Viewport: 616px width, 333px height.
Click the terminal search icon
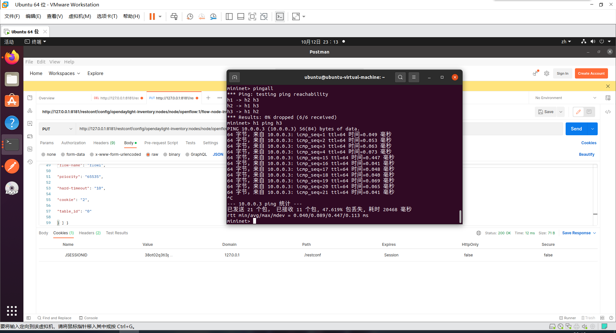click(400, 77)
